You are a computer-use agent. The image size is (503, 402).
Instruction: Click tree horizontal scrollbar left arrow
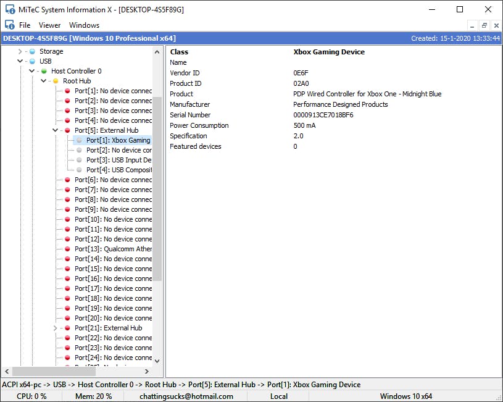point(7,372)
